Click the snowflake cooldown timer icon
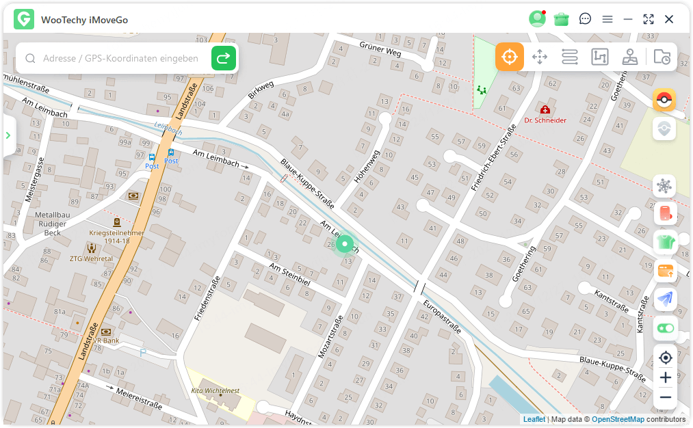This screenshot has height=428, width=693. [x=664, y=185]
